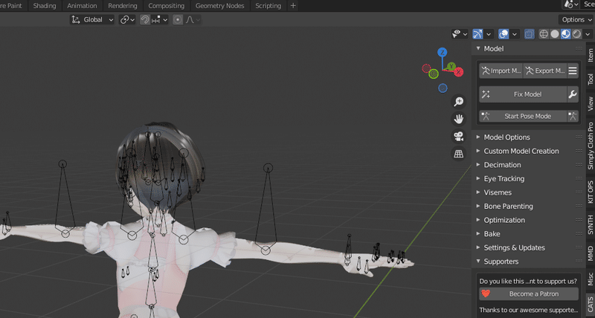Collapse the Model panel
The image size is (595, 318).
[529, 48]
